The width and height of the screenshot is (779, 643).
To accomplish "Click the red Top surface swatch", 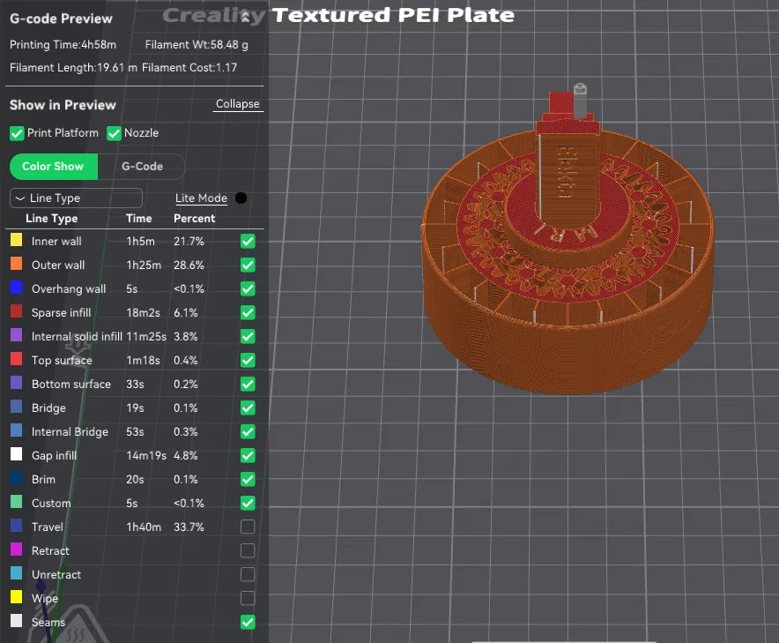I will pyautogui.click(x=17, y=359).
